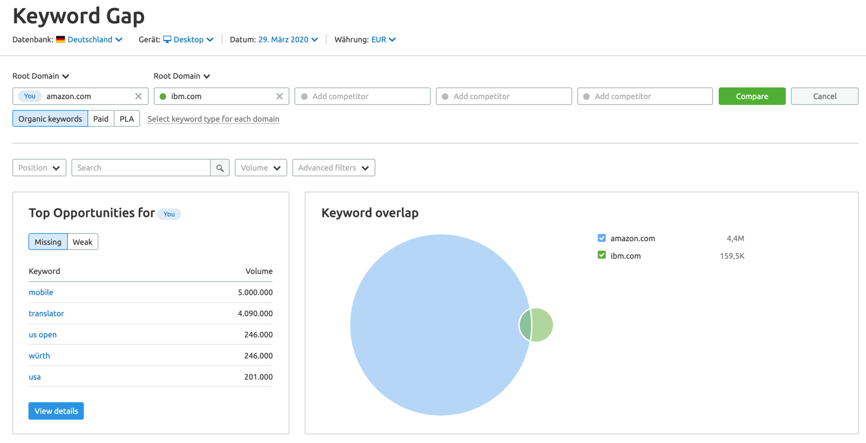
Task: Click the 159,5K keyword count
Action: click(732, 256)
